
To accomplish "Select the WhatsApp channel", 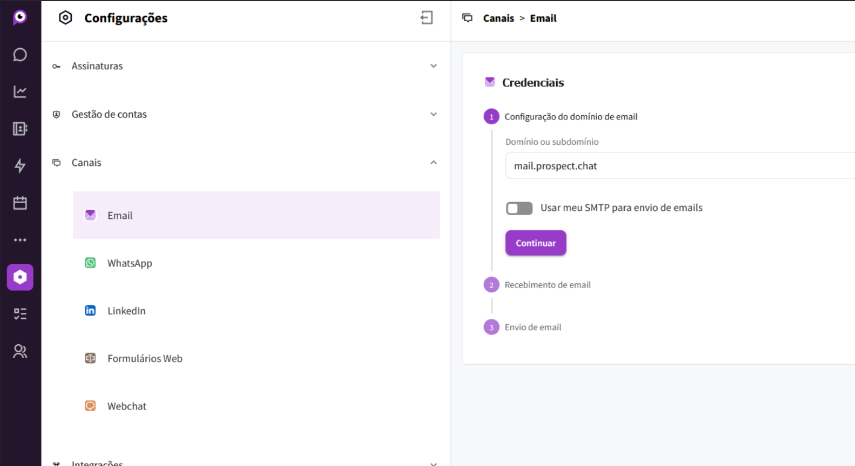I will [x=130, y=263].
